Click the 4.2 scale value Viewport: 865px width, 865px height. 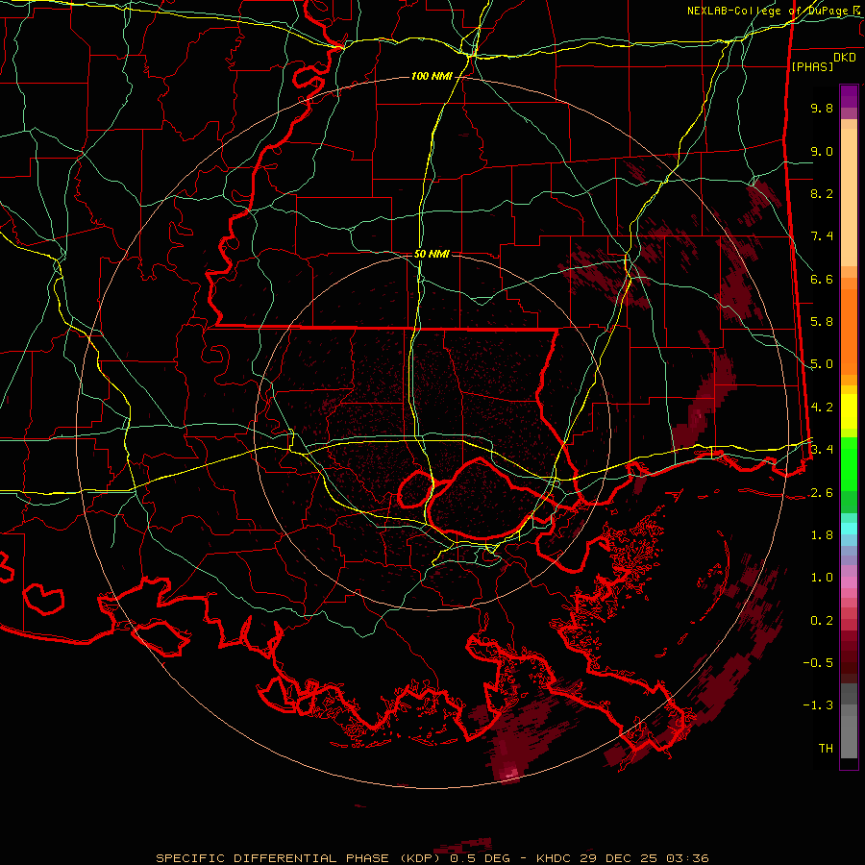coord(822,408)
